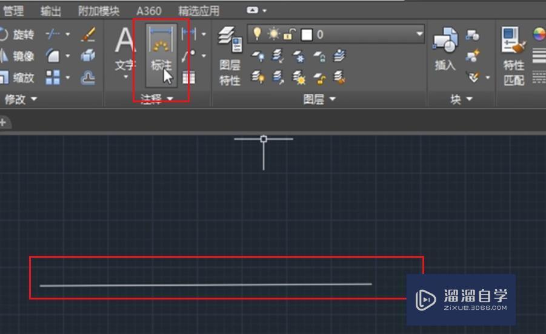Viewport: 546px width, 334px height.
Task: Select the Linear dimension icon
Action: click(x=189, y=34)
